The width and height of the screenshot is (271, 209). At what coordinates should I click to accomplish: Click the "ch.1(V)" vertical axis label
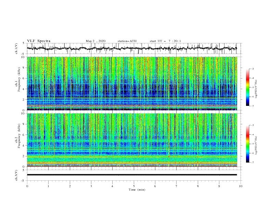coord(16,48)
